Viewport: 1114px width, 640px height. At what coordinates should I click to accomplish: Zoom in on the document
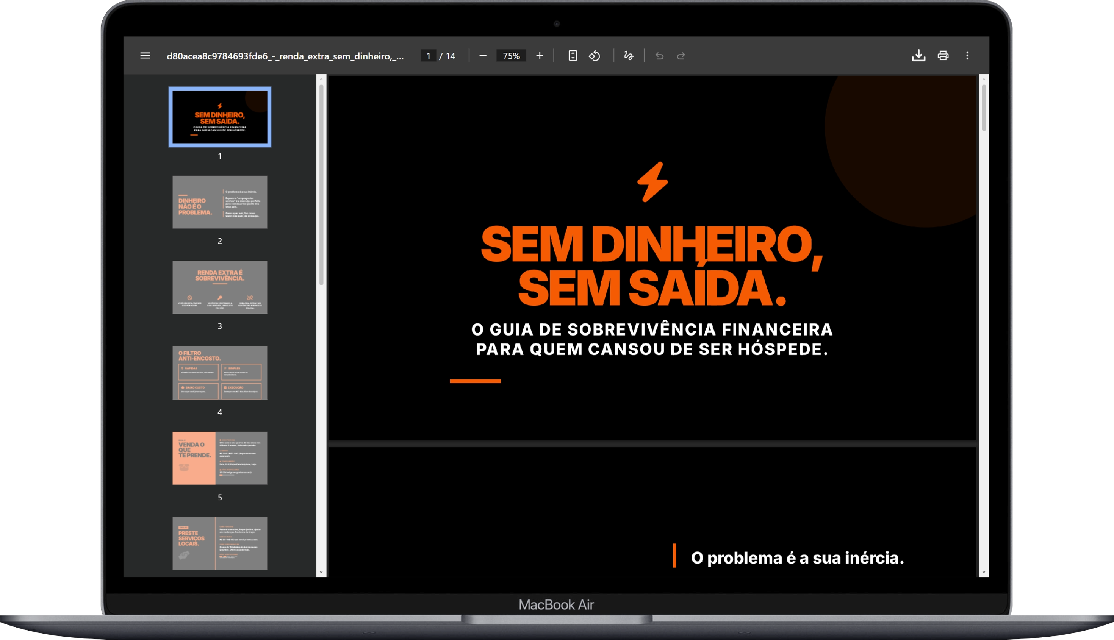(539, 55)
